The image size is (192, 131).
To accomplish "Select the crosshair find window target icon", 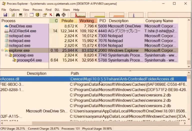I will click(64, 15).
